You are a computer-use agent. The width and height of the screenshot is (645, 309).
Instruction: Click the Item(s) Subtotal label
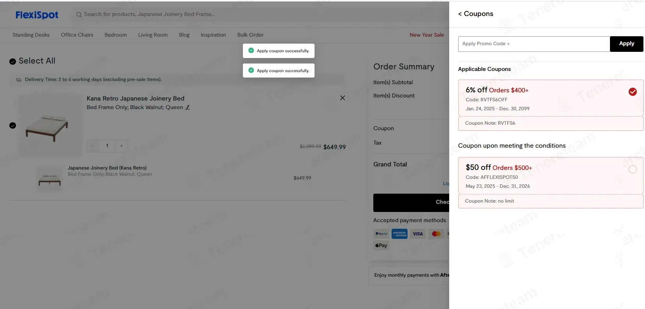[x=393, y=83]
